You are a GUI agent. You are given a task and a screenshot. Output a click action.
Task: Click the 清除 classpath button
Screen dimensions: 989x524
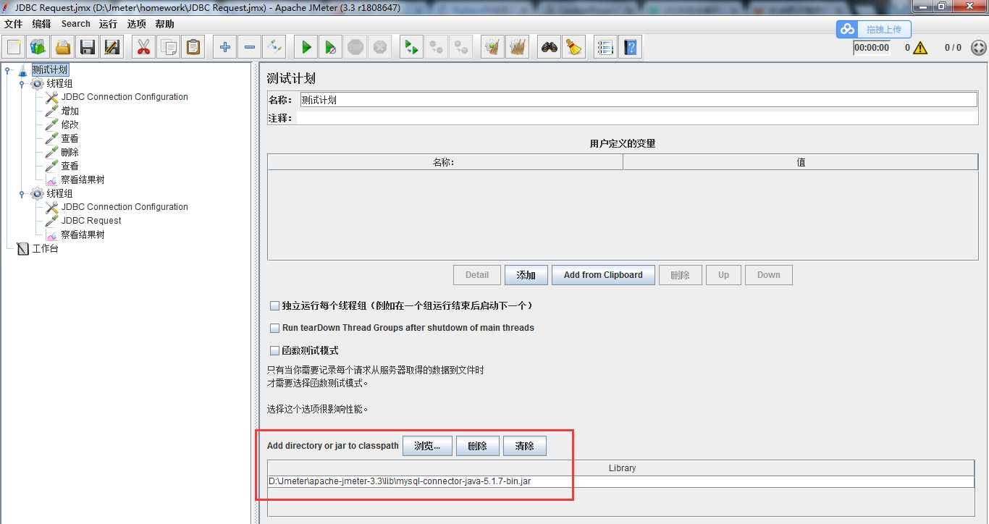525,446
